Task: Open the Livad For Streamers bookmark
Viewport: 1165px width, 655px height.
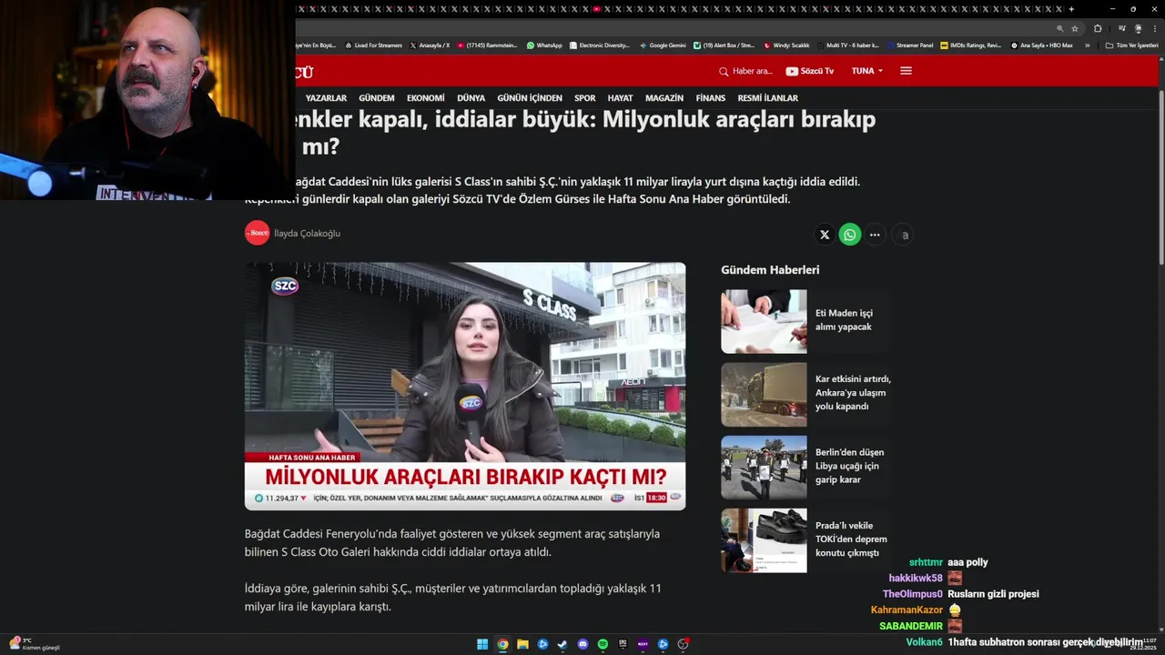Action: point(374,45)
